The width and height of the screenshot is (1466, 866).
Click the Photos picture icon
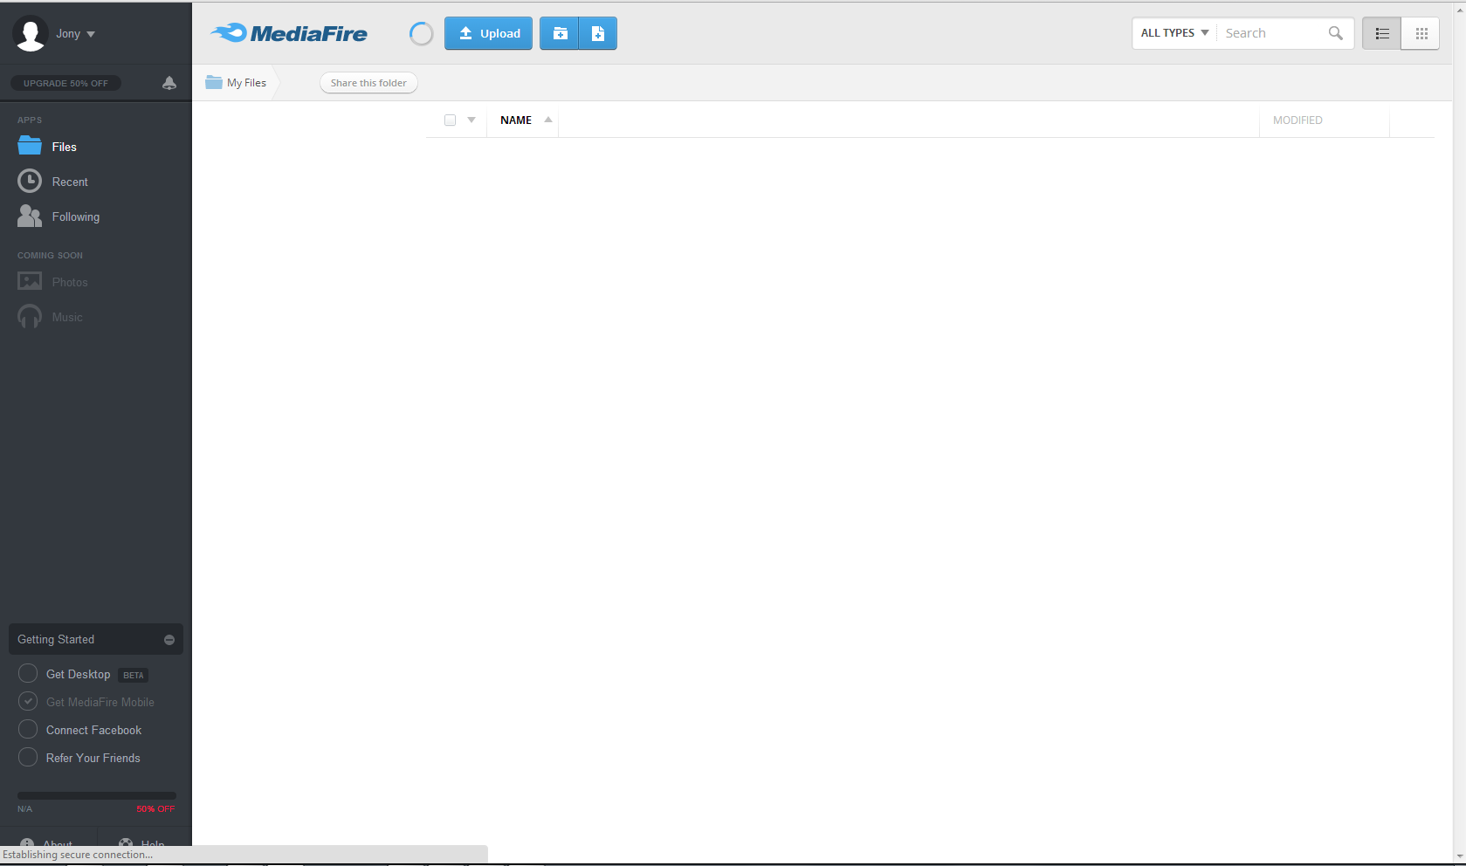[30, 281]
